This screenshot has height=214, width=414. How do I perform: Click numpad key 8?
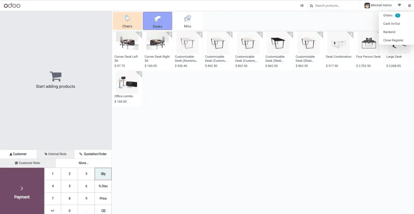tap(69, 198)
